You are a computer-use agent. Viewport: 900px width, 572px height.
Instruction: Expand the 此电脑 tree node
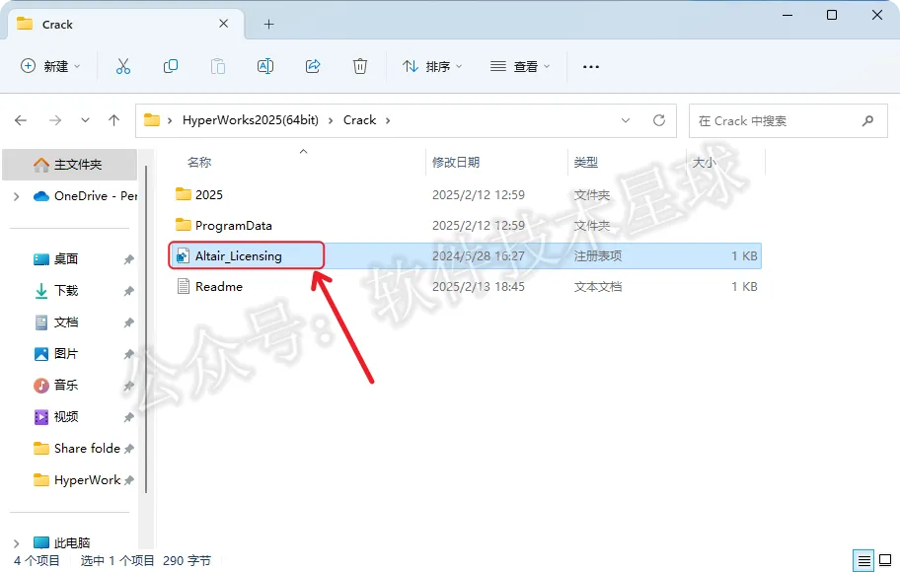[17, 542]
